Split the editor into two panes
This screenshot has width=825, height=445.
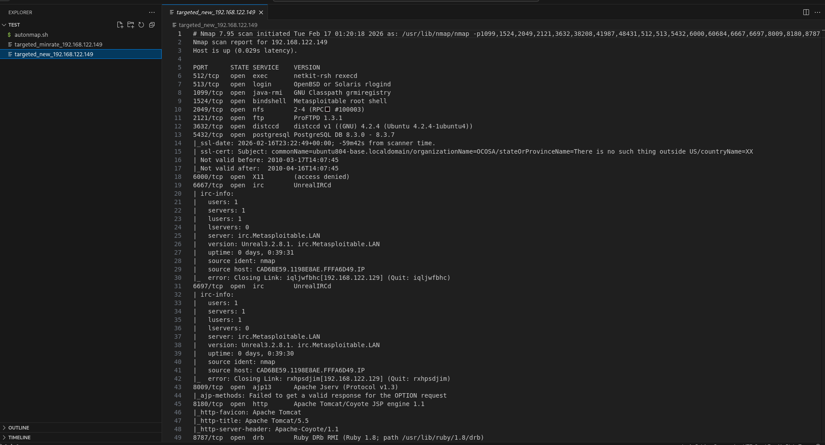pyautogui.click(x=805, y=12)
